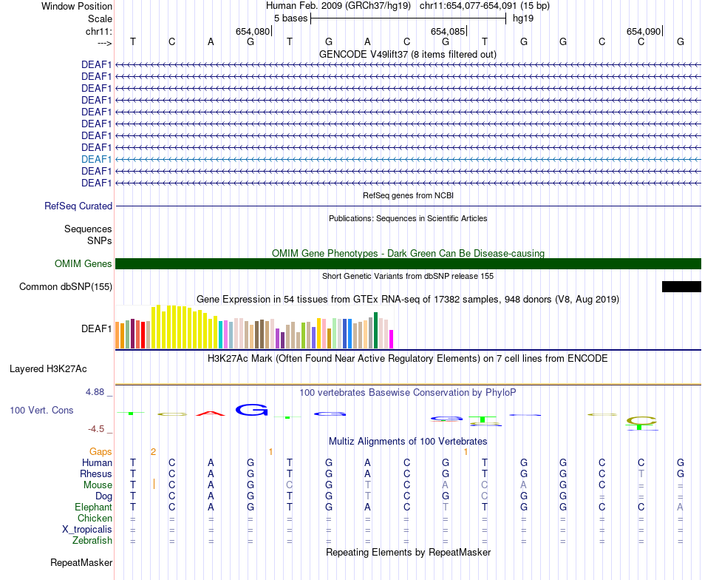
Task: Click the Scale label on the left
Action: coord(100,18)
